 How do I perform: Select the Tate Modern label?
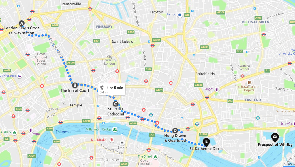(x=99, y=140)
